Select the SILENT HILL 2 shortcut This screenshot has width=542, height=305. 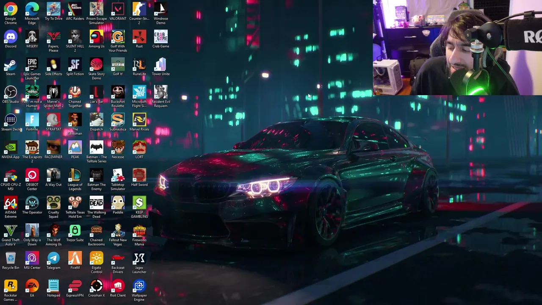[75, 36]
